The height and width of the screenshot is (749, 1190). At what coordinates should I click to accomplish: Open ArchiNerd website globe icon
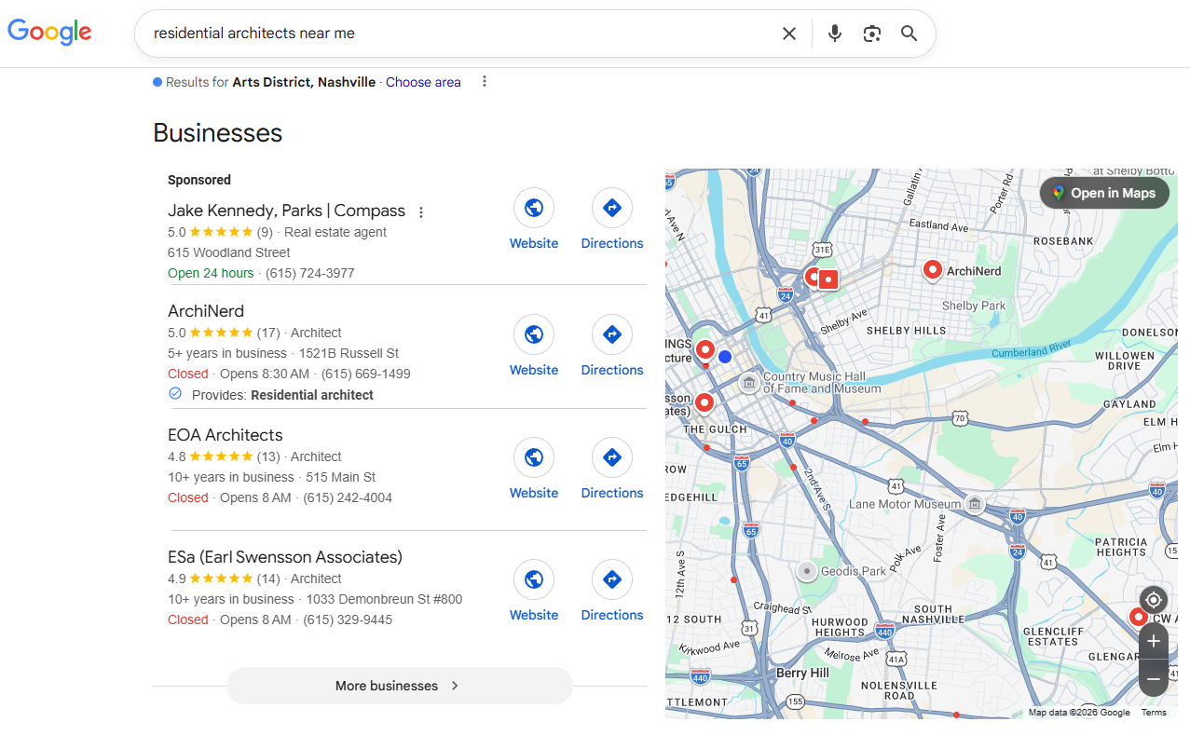[x=533, y=334]
